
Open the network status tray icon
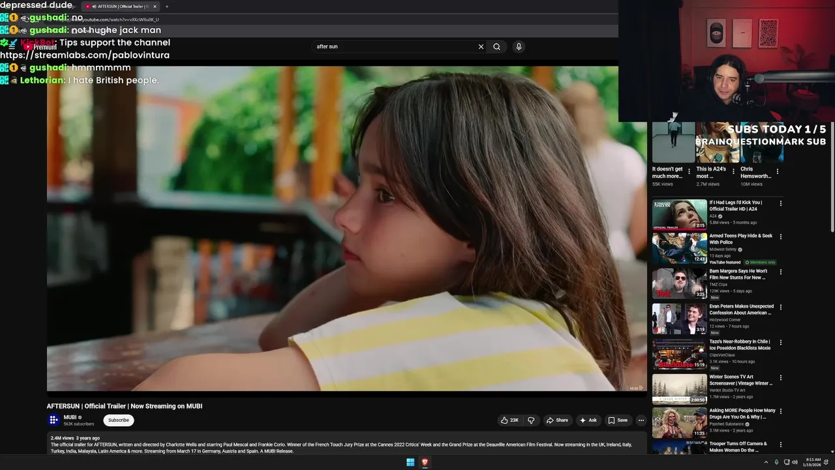click(787, 462)
